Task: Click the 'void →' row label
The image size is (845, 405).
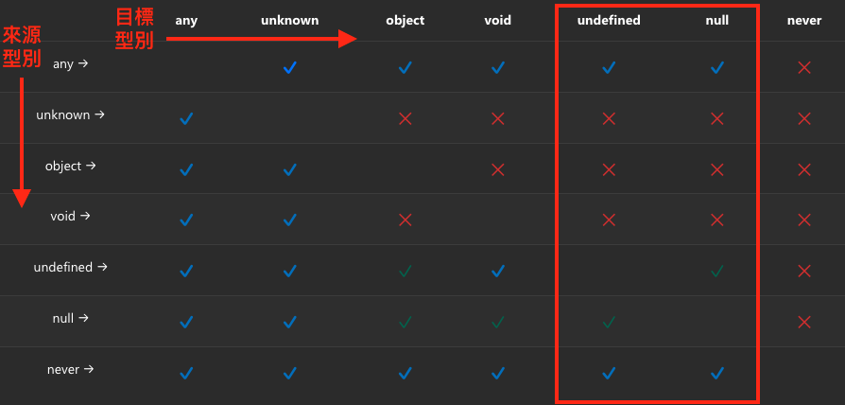Action: point(70,217)
